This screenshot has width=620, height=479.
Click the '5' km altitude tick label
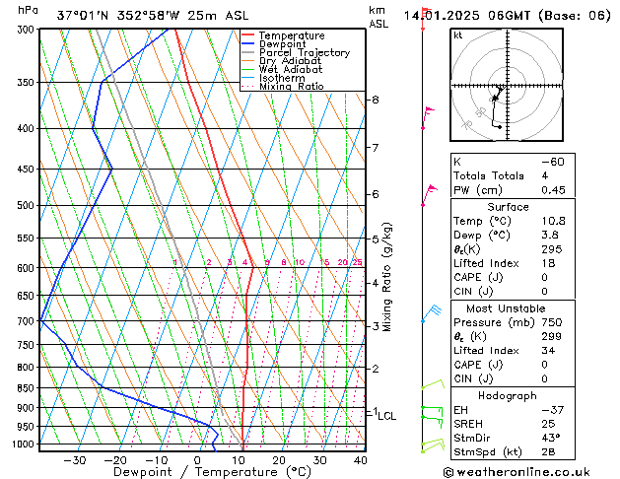pyautogui.click(x=376, y=239)
